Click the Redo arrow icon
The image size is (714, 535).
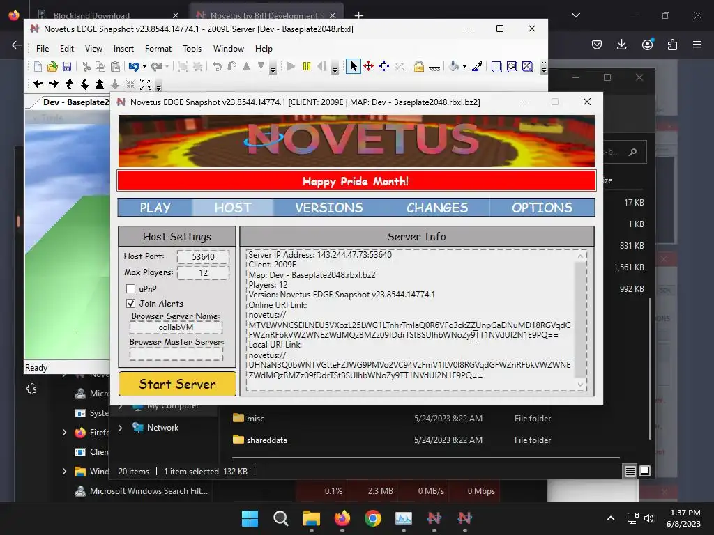tap(156, 67)
